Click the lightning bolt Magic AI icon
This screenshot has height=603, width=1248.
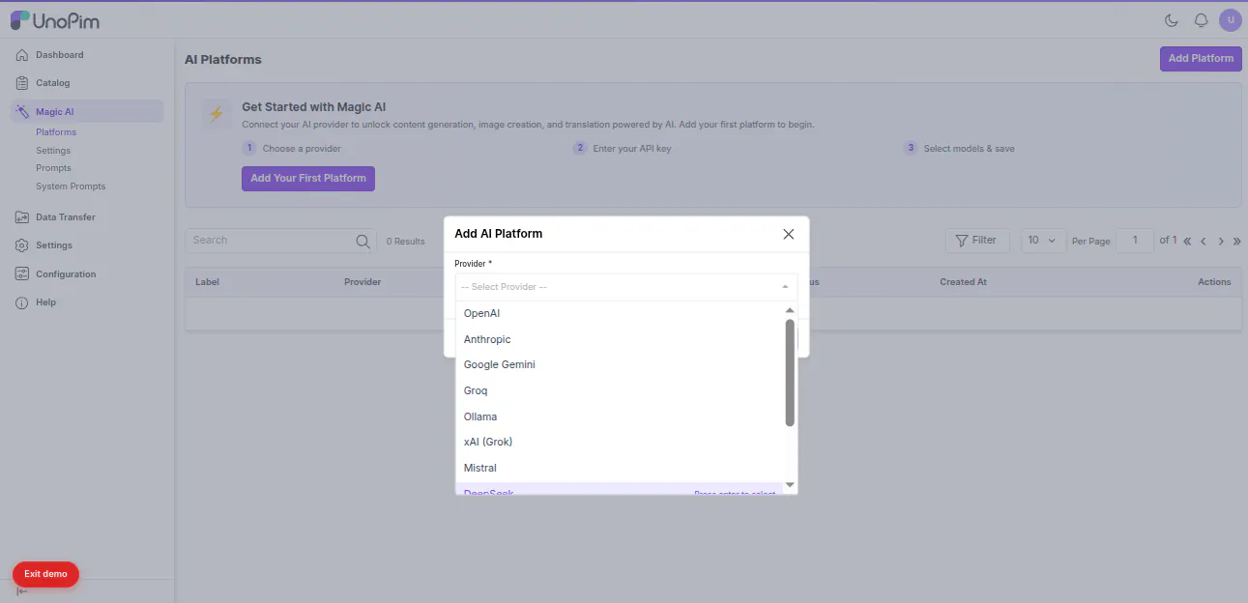click(x=217, y=114)
